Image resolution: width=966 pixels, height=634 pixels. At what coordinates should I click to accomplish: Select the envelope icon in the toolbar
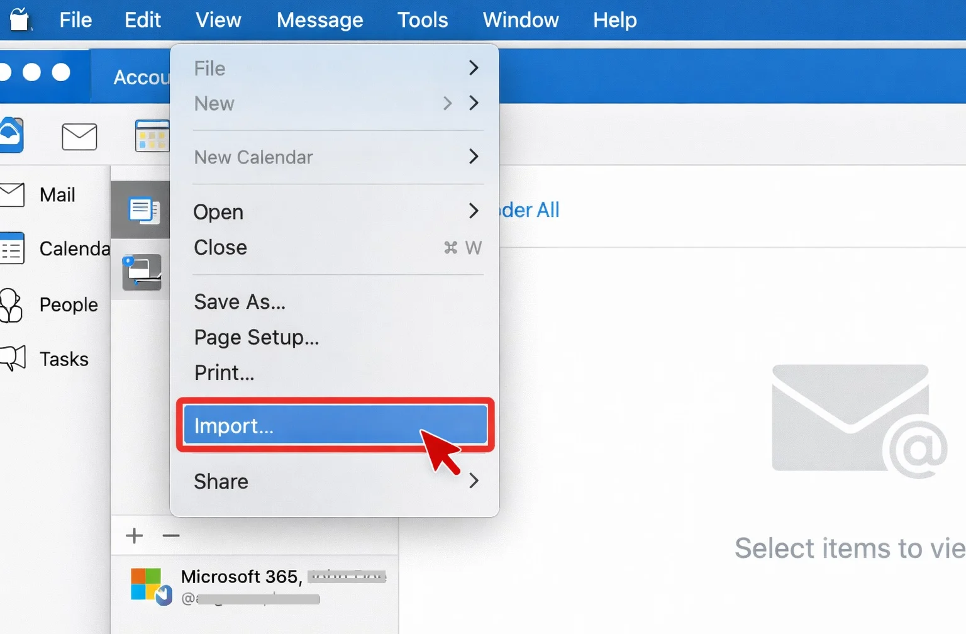tap(79, 136)
